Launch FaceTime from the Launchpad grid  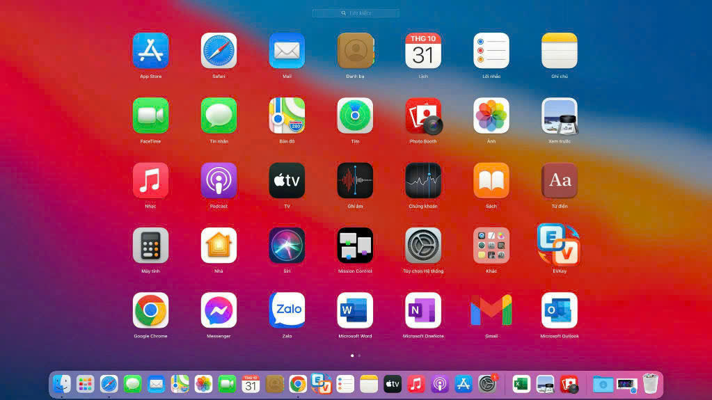pos(151,115)
